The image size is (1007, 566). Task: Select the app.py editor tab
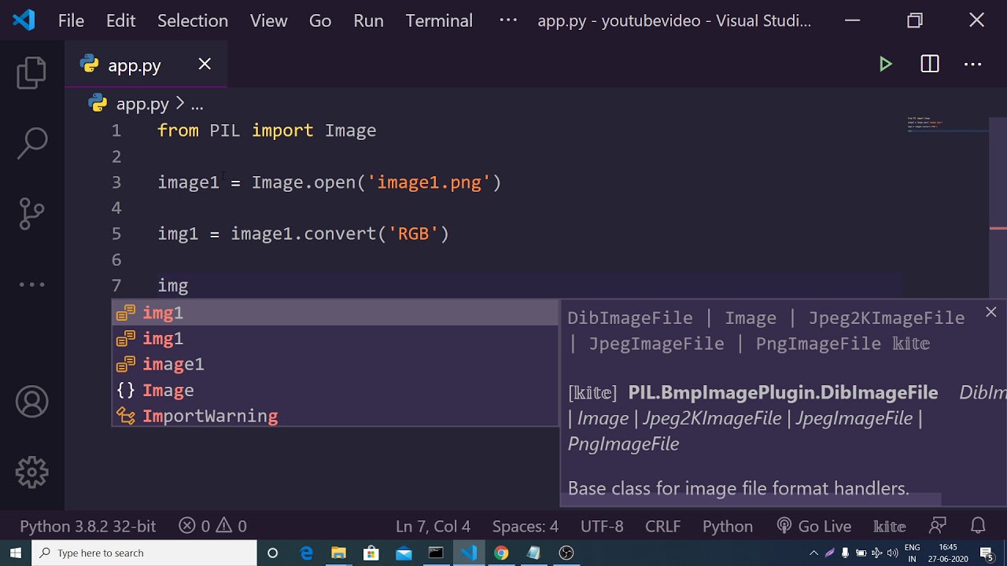coord(134,65)
